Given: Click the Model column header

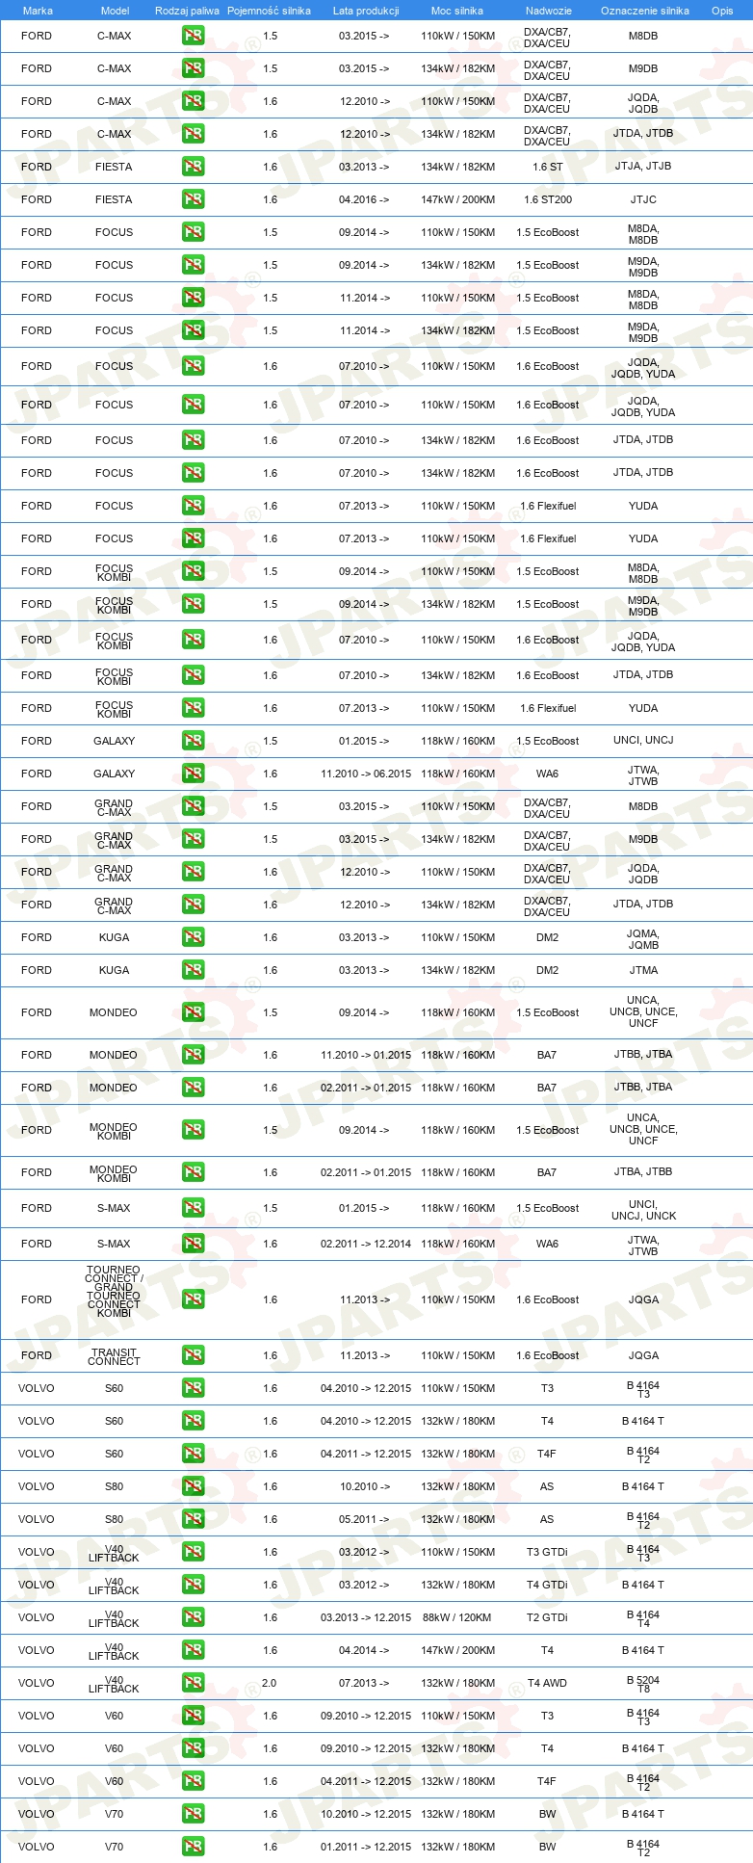Looking at the screenshot, I should click(x=115, y=11).
